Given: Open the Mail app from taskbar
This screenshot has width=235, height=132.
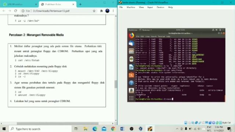Looking at the screenshot, I should (104, 129).
